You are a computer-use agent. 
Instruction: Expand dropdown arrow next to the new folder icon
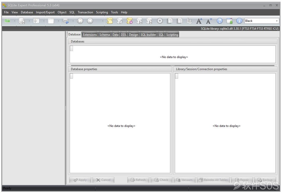[58, 21]
